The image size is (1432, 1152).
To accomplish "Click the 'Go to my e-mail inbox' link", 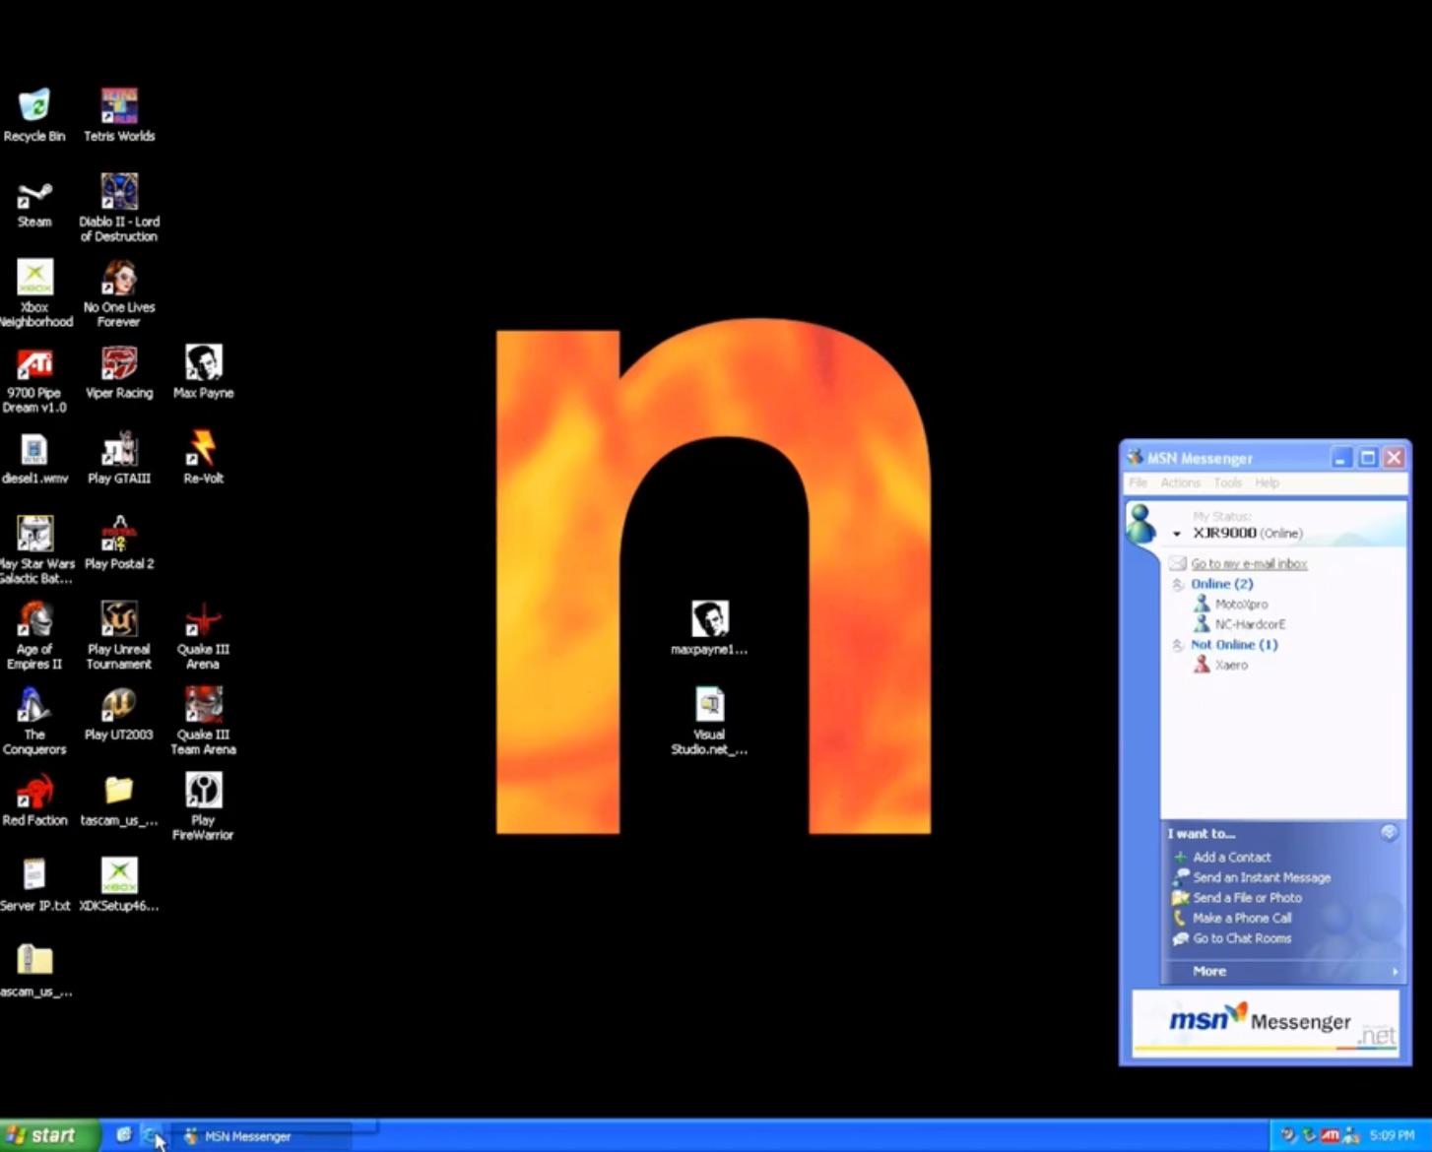I will (1249, 564).
